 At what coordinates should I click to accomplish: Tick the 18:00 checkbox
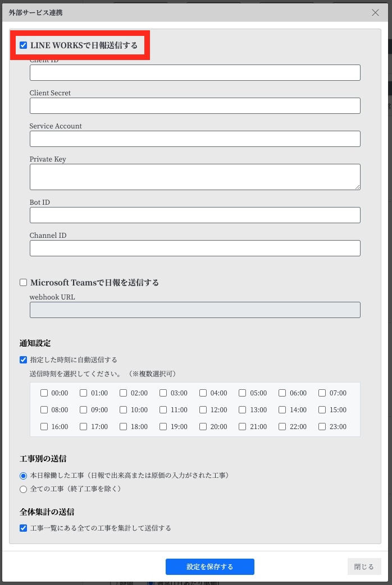click(x=124, y=426)
